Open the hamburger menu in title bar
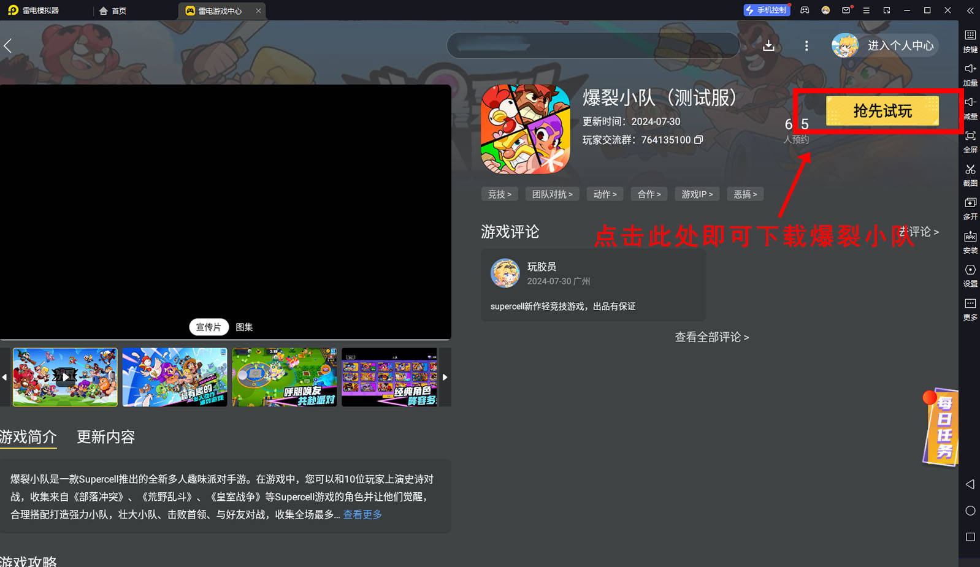 tap(867, 10)
